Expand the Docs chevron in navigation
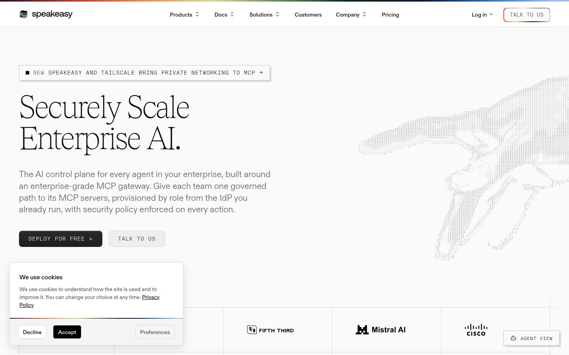The height and width of the screenshot is (355, 569). tap(232, 15)
